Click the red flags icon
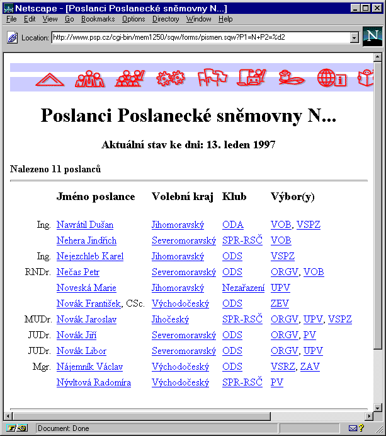The image size is (386, 436). 212,78
